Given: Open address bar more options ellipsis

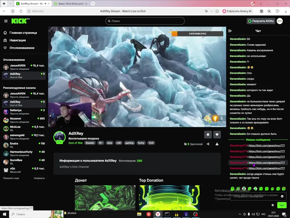Looking at the screenshot, I should 212,11.
